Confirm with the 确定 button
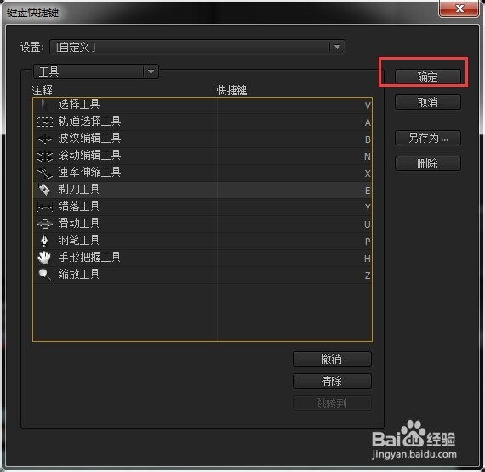The width and height of the screenshot is (485, 472). tap(427, 77)
